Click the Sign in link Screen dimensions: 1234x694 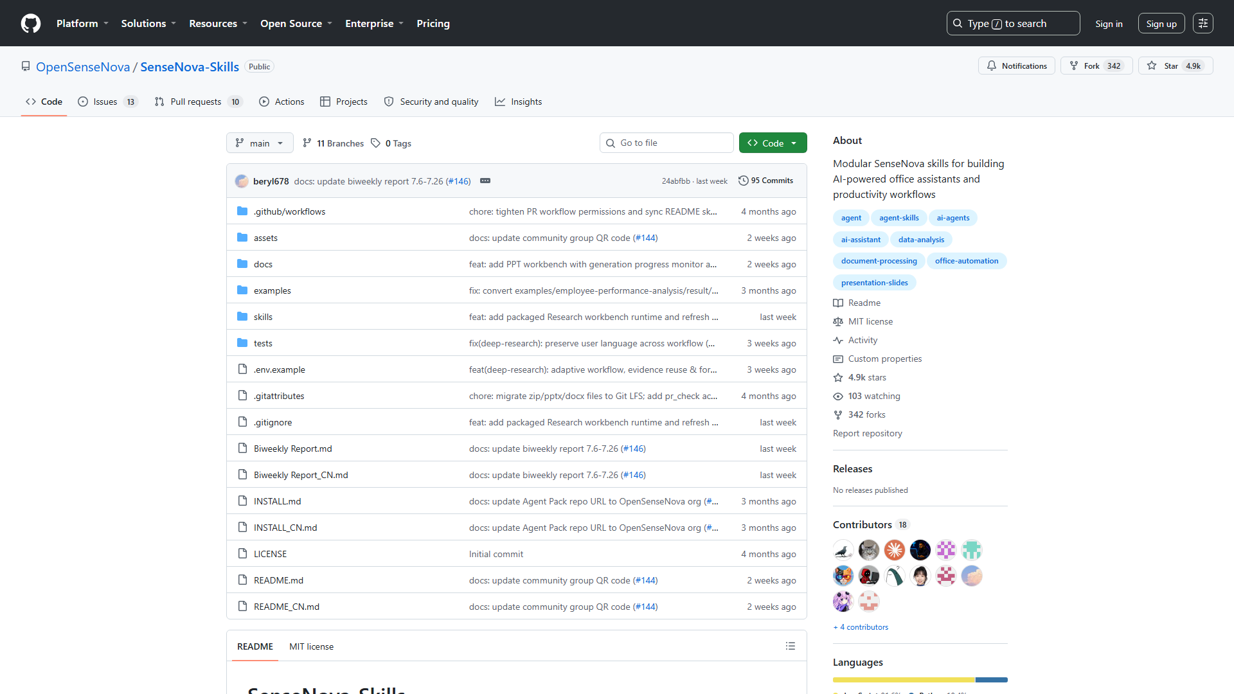tap(1109, 24)
